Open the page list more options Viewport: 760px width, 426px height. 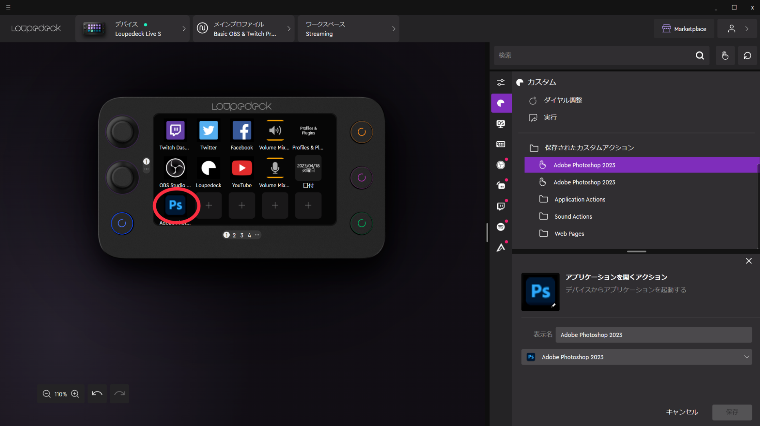click(257, 235)
